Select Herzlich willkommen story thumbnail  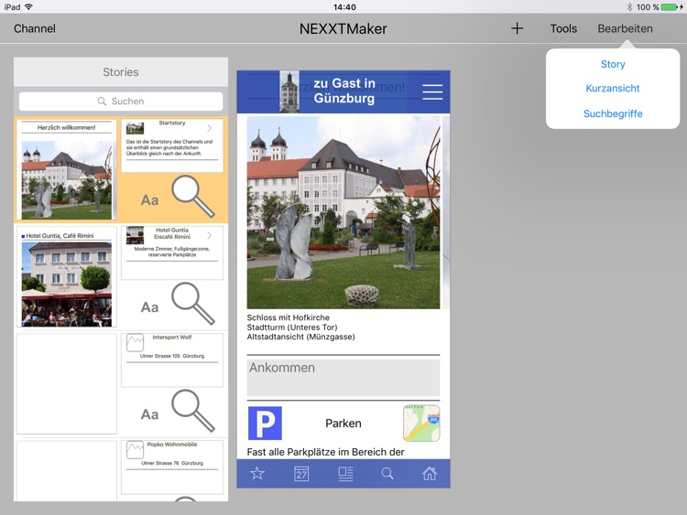tap(67, 170)
